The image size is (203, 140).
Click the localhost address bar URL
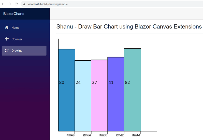48,4
